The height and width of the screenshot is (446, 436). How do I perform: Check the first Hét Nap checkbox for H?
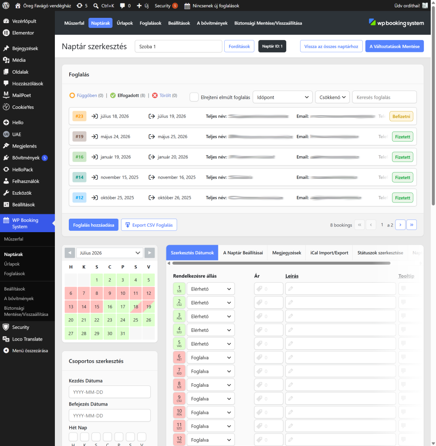(x=73, y=436)
